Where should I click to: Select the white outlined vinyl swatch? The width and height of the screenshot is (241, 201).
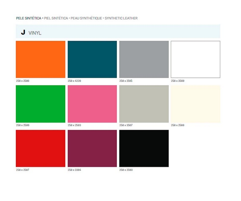[195, 60]
